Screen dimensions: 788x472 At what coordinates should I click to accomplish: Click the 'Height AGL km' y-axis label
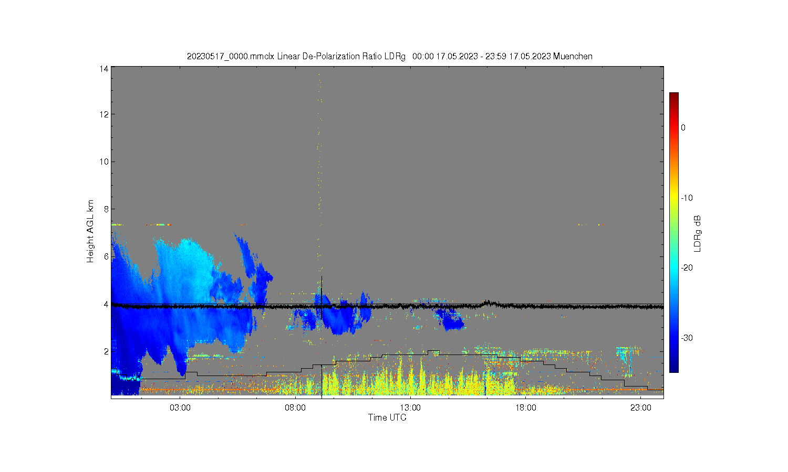[90, 232]
